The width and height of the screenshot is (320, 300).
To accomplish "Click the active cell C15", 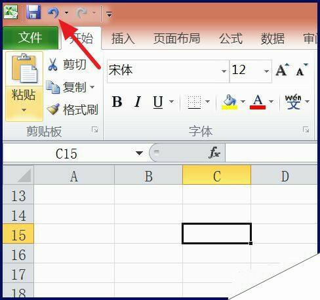I will (216, 233).
